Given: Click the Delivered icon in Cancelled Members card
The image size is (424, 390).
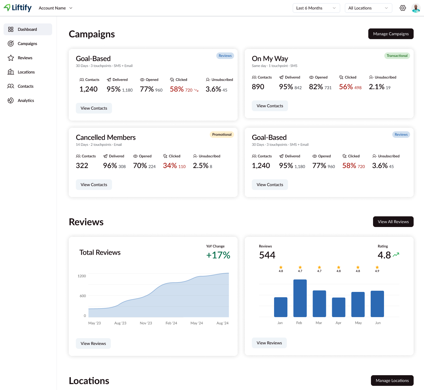Looking at the screenshot, I should pyautogui.click(x=105, y=156).
